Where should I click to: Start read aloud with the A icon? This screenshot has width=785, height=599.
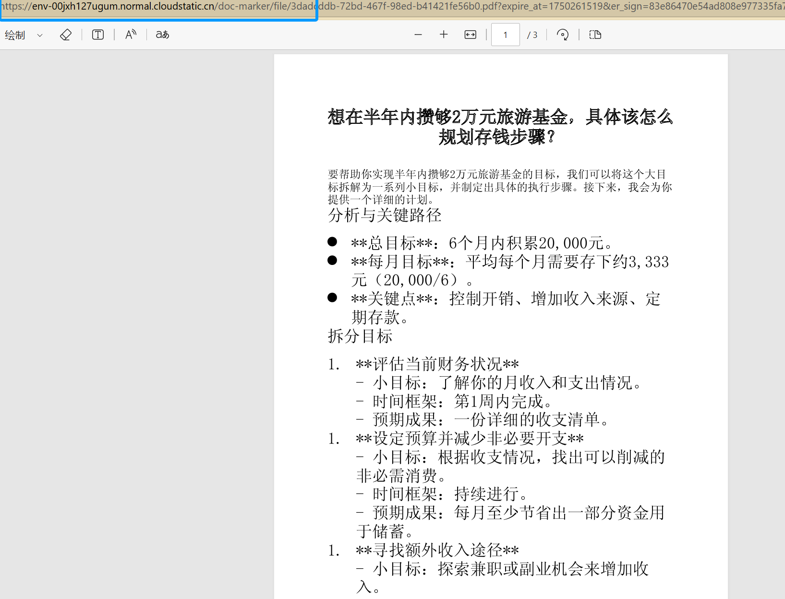click(x=131, y=35)
